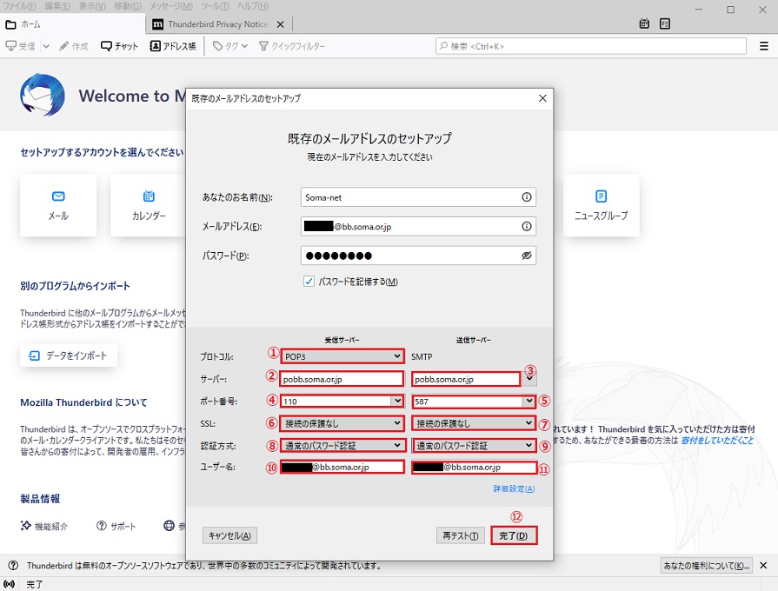Open the calendar icon in tab bar
The image size is (778, 591).
coord(644,23)
